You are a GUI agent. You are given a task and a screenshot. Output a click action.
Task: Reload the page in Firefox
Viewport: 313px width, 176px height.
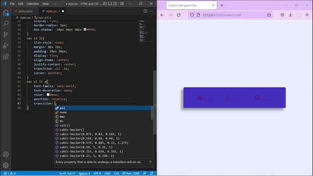click(x=179, y=15)
